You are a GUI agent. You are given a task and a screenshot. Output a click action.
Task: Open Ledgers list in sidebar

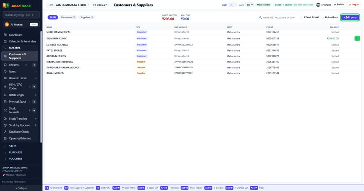(x=14, y=65)
